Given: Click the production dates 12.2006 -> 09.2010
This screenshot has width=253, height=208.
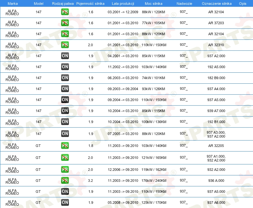Looking at the screenshot, I should tap(123, 170).
